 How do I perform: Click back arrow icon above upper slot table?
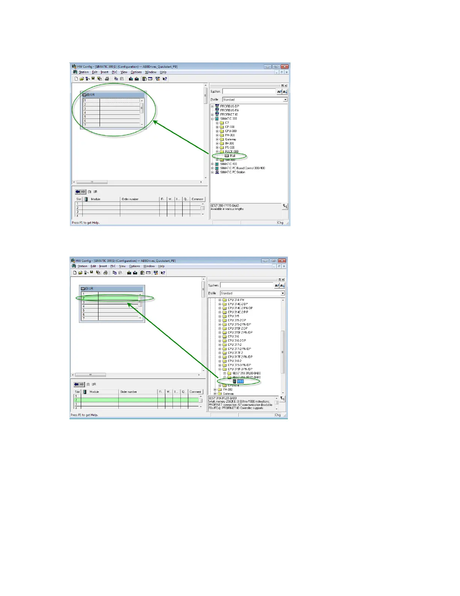[78, 192]
